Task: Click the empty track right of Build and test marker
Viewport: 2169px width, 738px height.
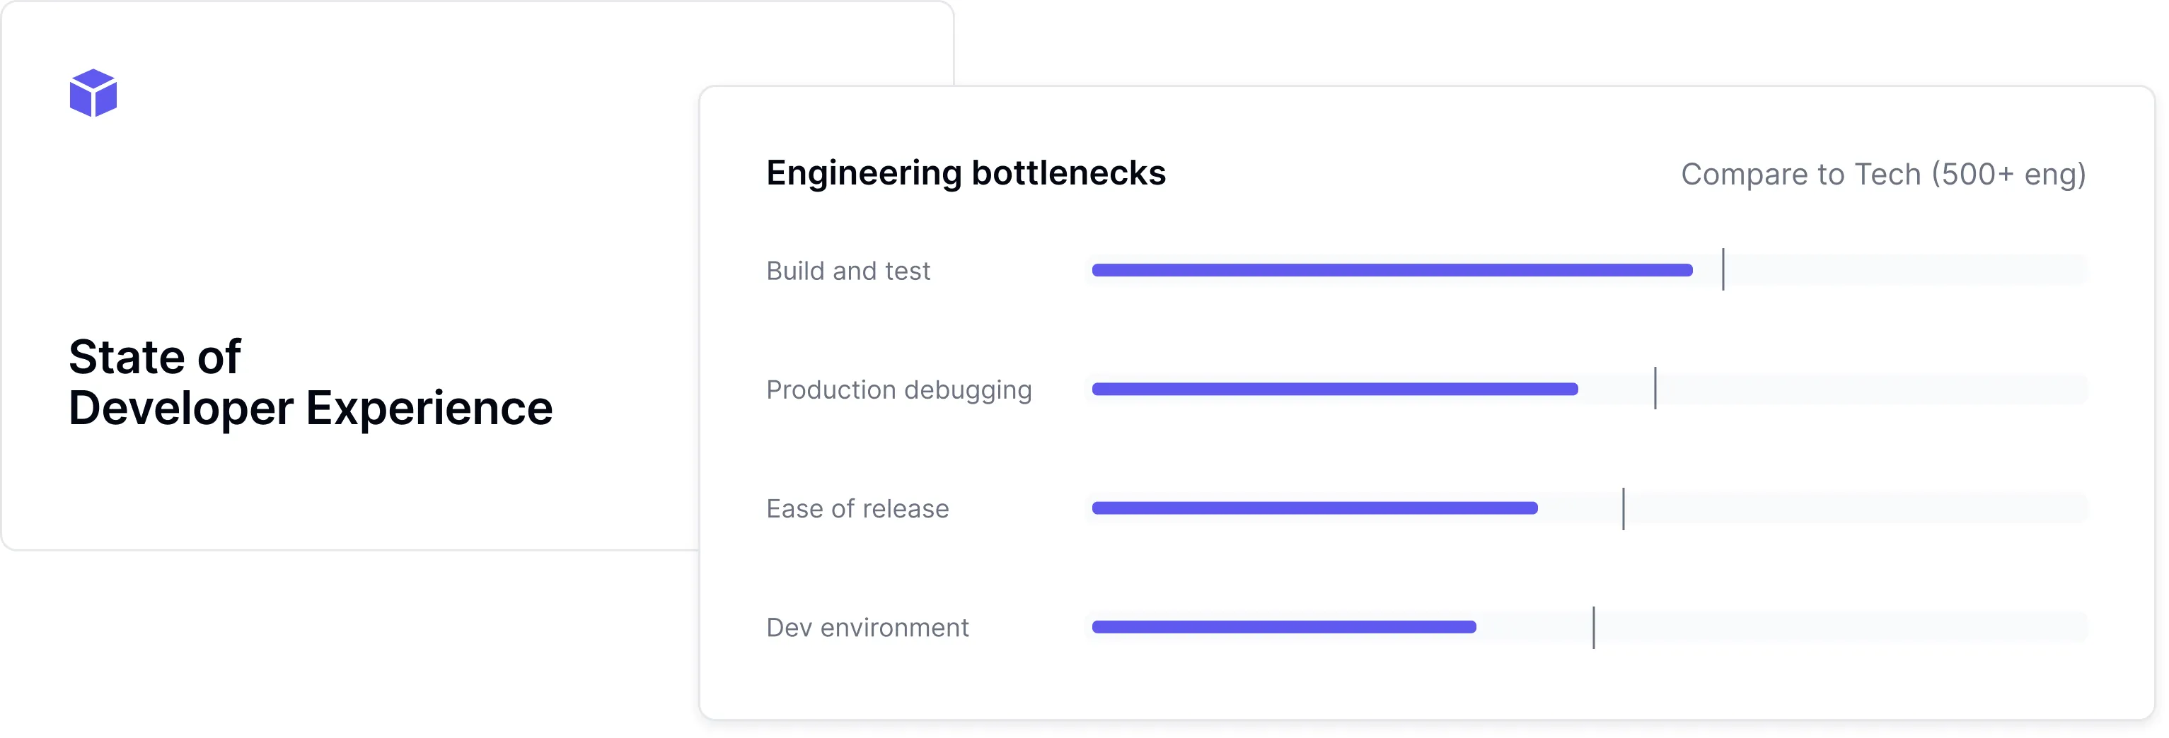Action: pos(1903,270)
